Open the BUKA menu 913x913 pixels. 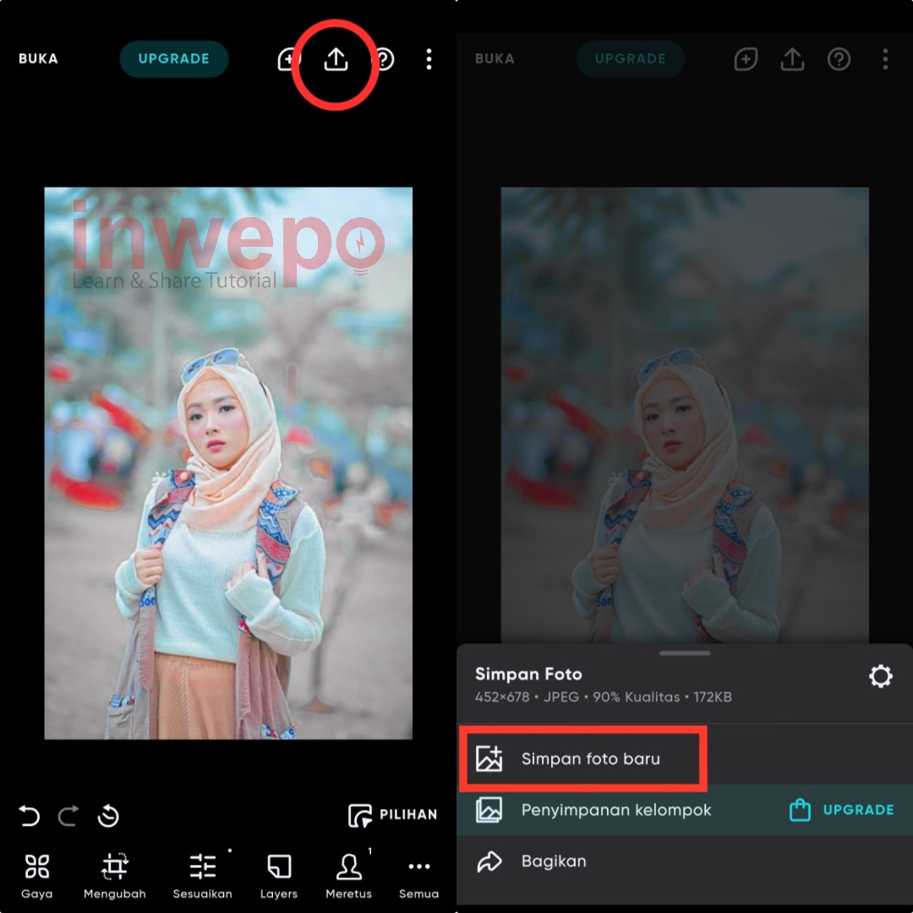pos(37,59)
